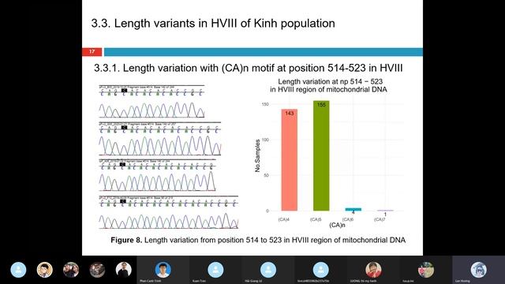The image size is (505, 284).
Task: Click the blue horizontal header bar of slide
Action: [264, 52]
